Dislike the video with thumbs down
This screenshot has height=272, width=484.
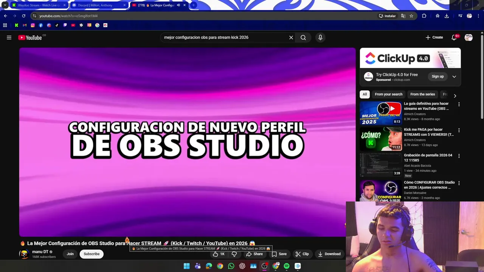point(234,254)
